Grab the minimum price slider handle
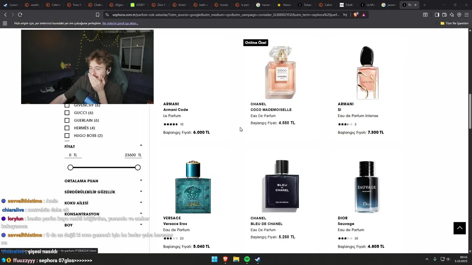This screenshot has width=472, height=265. click(x=70, y=167)
